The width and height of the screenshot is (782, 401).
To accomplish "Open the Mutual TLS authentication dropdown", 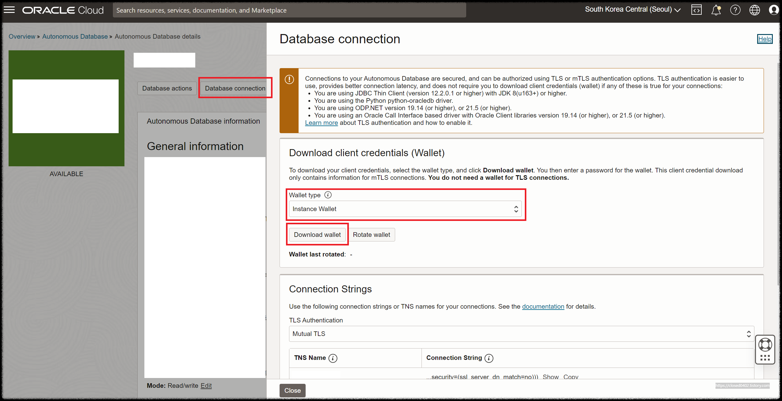I will (521, 334).
